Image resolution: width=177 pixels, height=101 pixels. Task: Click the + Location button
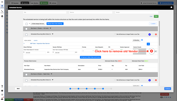coord(153,24)
